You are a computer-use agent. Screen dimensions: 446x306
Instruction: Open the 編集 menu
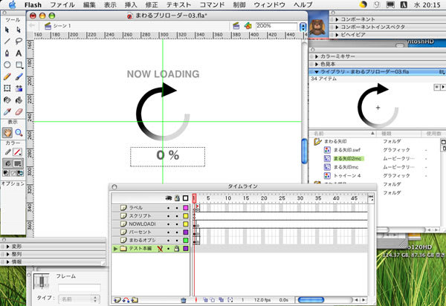[89, 5]
